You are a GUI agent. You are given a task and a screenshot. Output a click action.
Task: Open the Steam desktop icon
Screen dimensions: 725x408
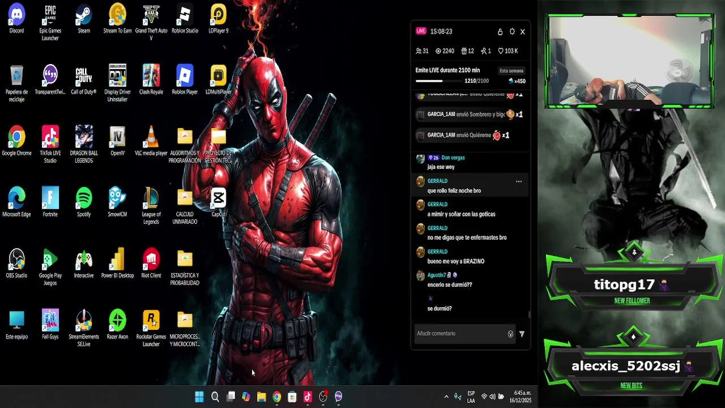pyautogui.click(x=84, y=19)
